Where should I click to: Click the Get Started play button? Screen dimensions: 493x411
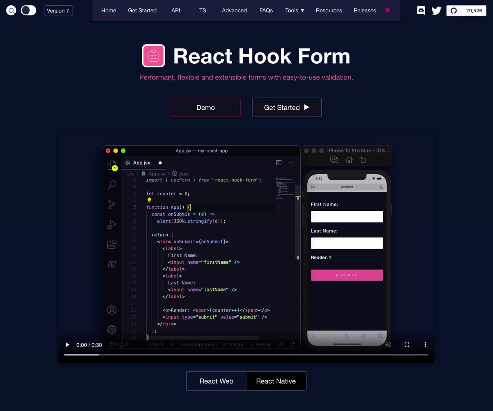pyautogui.click(x=287, y=107)
